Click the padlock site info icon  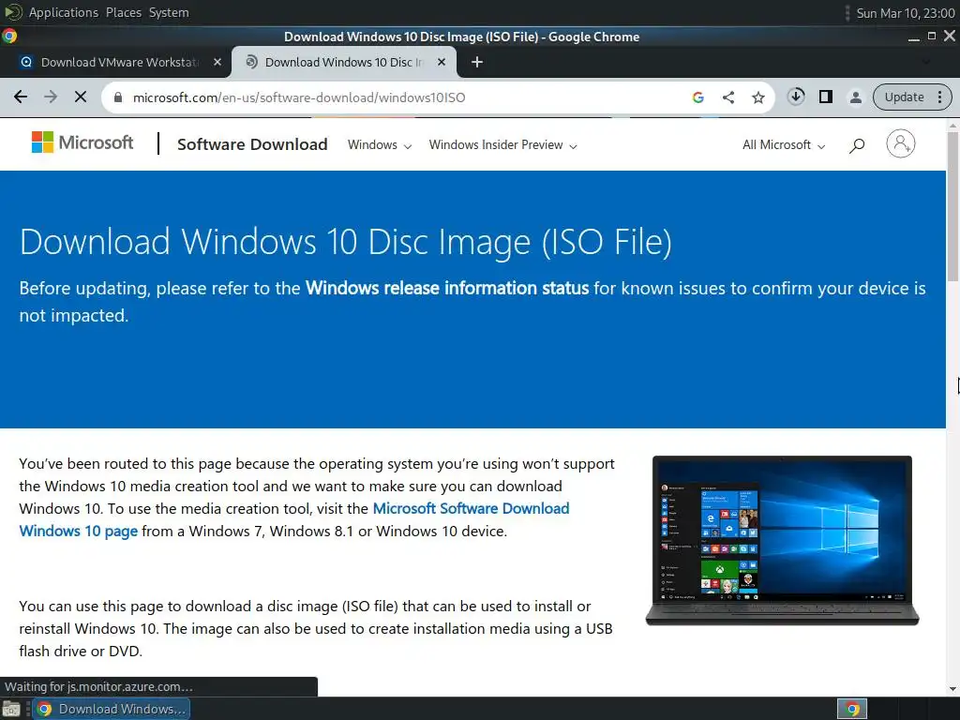118,97
